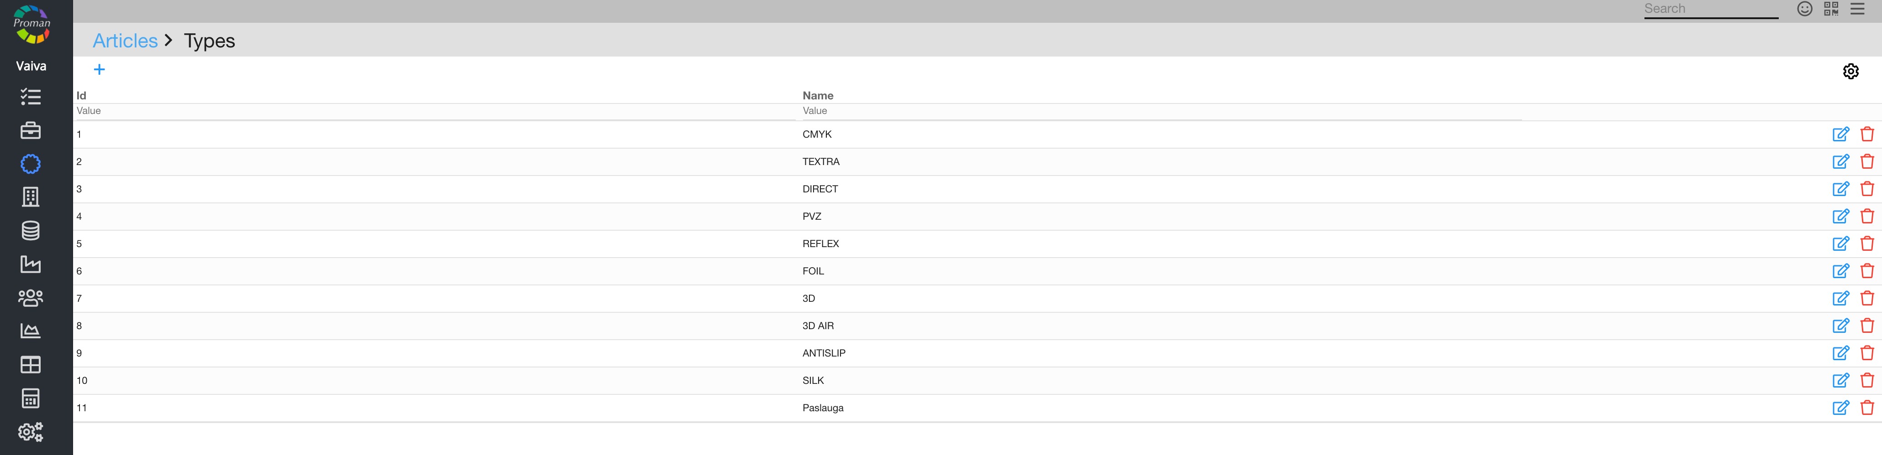This screenshot has height=455, width=1882.
Task: Go back to Articles breadcrumb
Action: (x=125, y=41)
